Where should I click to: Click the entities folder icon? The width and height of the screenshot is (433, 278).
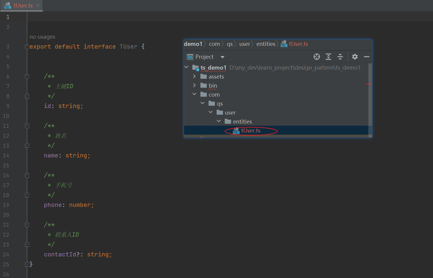(228, 121)
